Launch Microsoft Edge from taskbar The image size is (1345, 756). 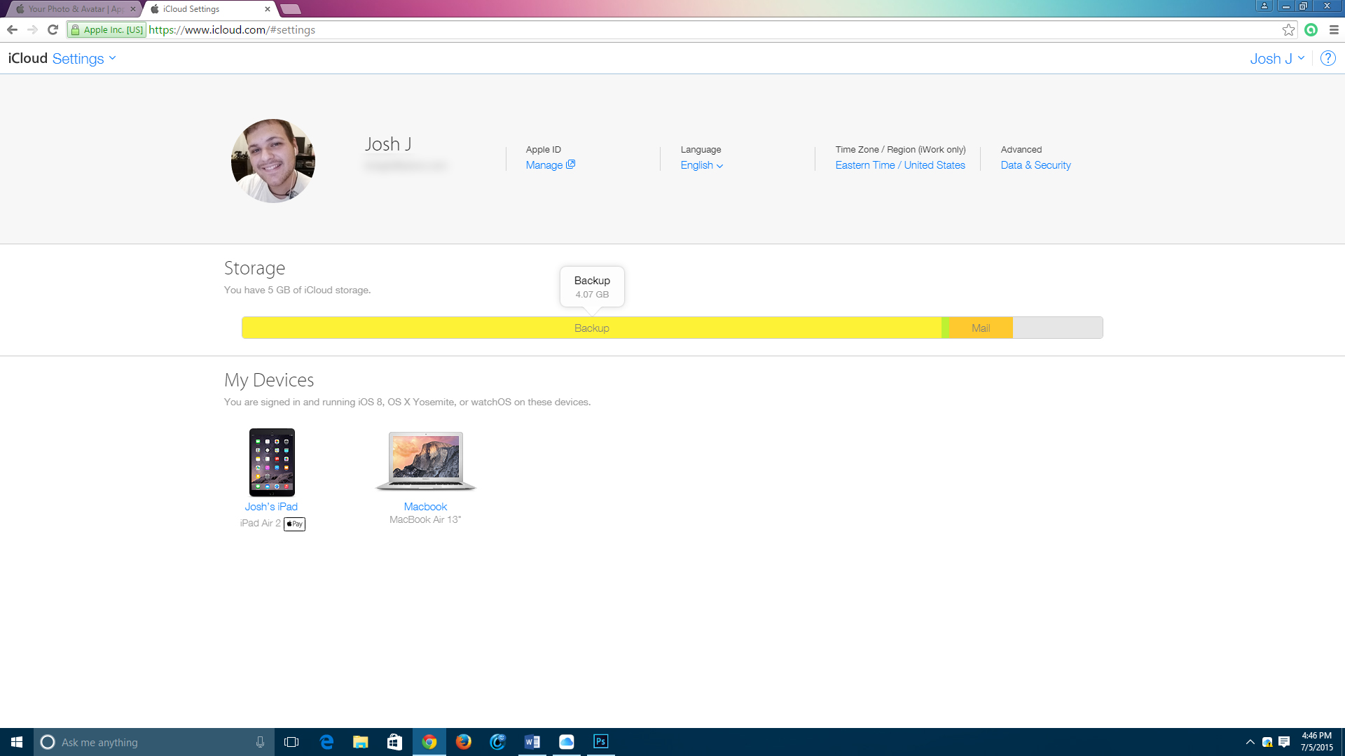coord(326,742)
